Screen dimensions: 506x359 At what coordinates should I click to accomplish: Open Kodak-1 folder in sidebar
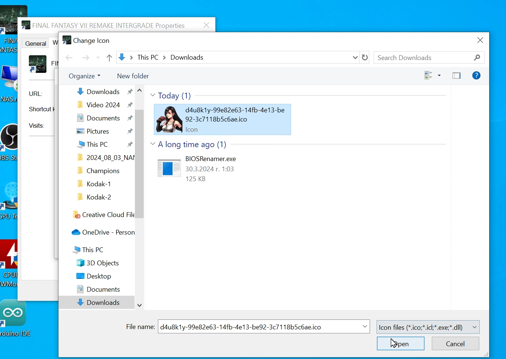click(99, 184)
